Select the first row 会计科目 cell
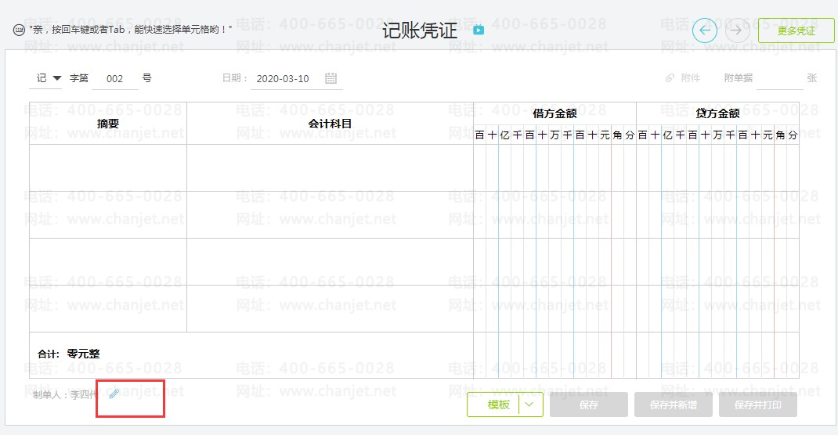The image size is (838, 435). (x=331, y=167)
